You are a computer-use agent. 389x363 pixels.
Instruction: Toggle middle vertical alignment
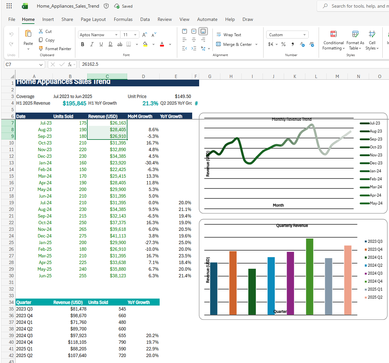(x=194, y=31)
